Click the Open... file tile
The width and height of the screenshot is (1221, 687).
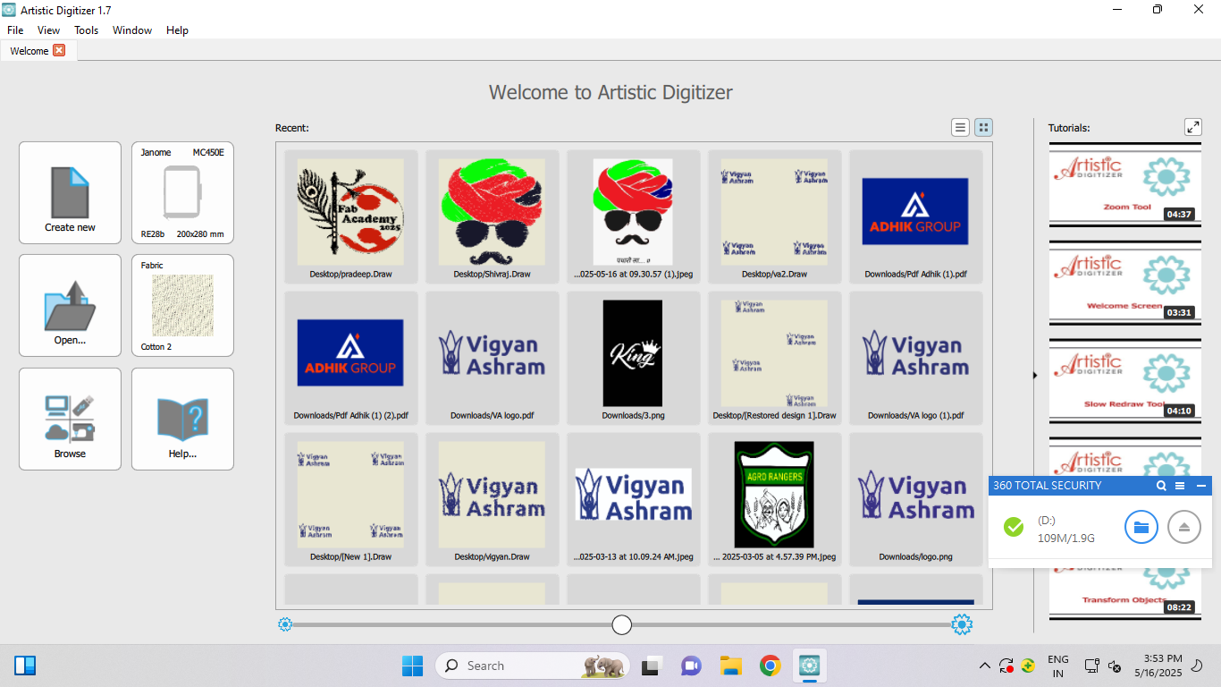(x=70, y=305)
